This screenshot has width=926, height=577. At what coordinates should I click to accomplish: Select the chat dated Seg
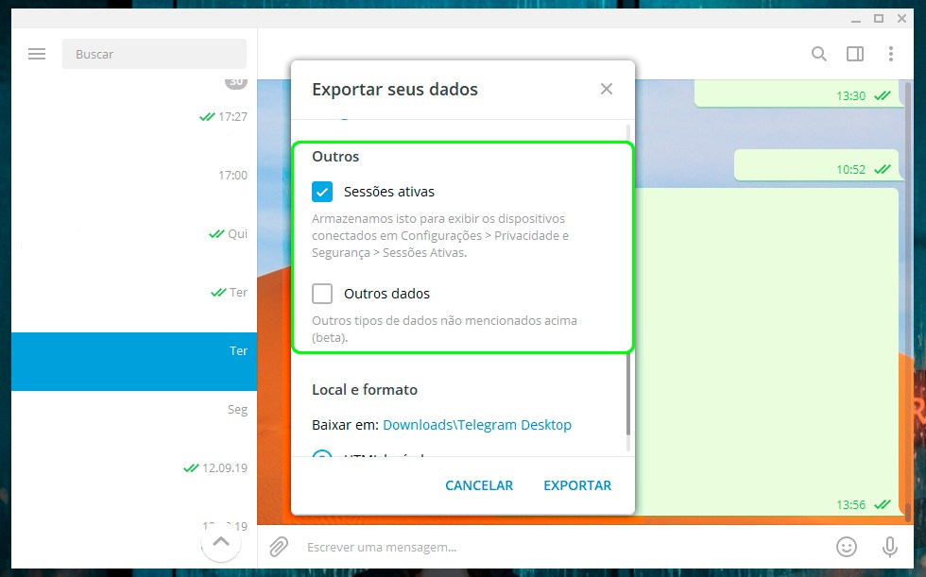coord(134,410)
